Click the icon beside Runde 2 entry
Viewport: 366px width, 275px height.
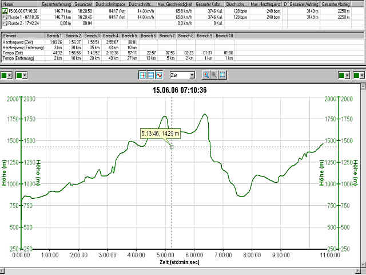(5, 23)
